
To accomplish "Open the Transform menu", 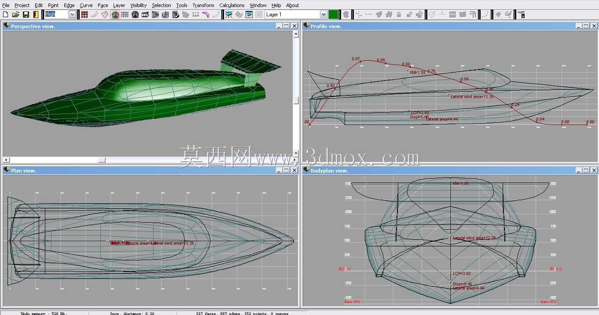I will tap(203, 5).
